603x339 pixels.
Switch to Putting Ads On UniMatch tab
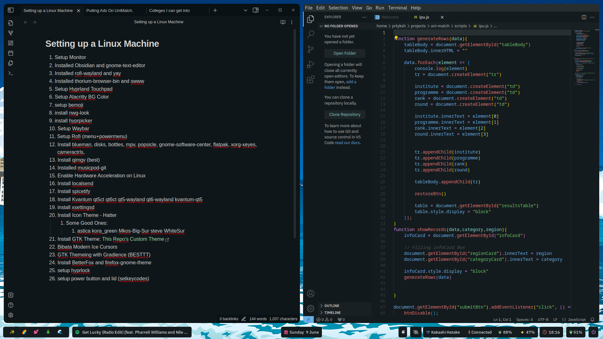(x=110, y=10)
